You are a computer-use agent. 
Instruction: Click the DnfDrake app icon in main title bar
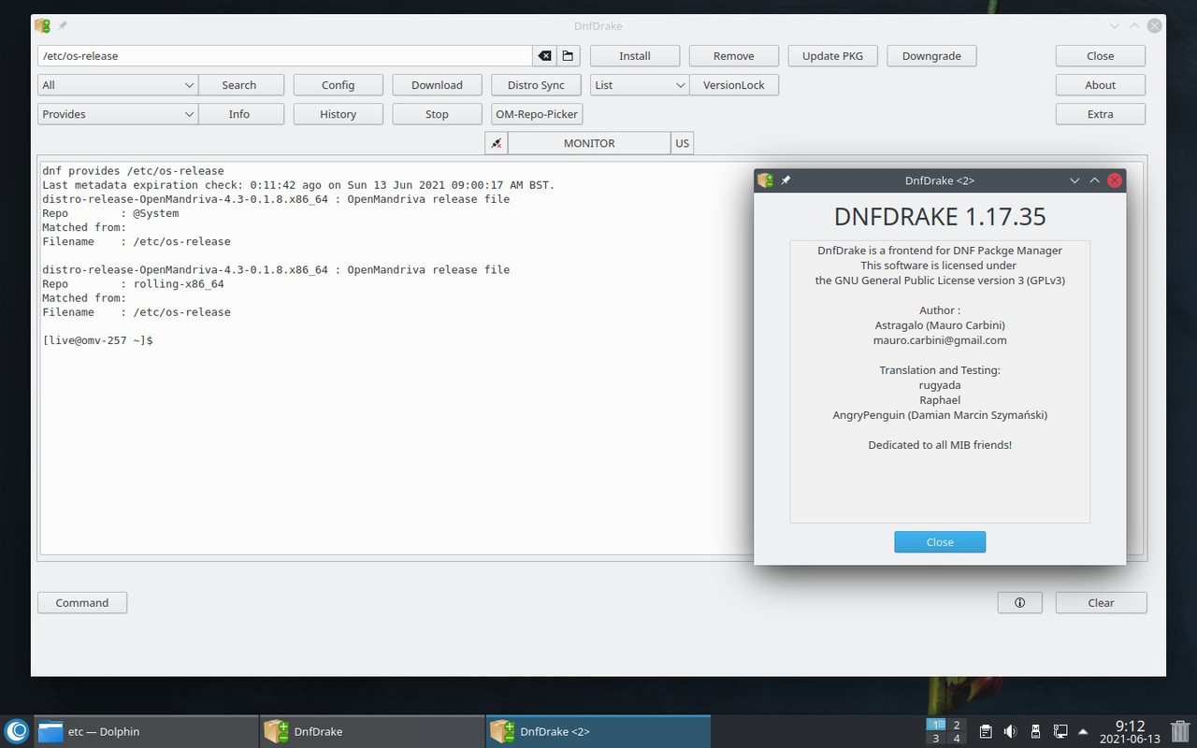[42, 26]
